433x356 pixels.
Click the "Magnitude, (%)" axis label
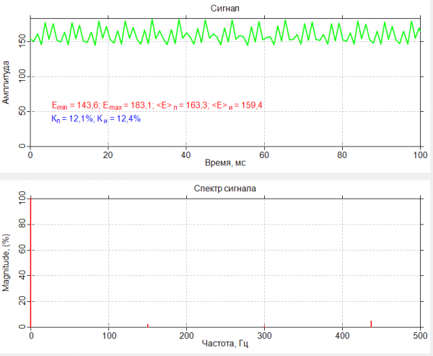(x=6, y=261)
